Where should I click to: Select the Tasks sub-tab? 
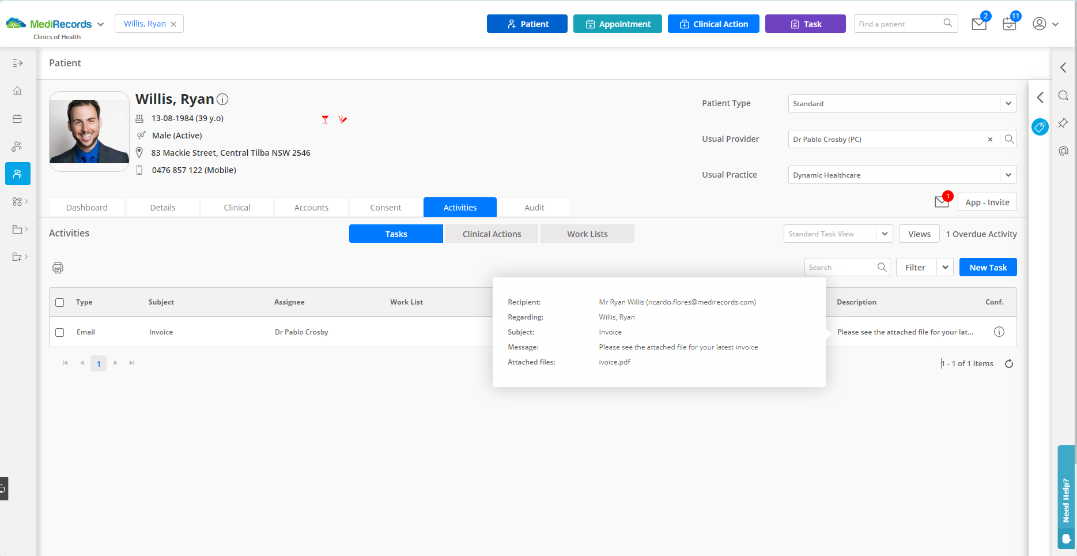tap(396, 234)
